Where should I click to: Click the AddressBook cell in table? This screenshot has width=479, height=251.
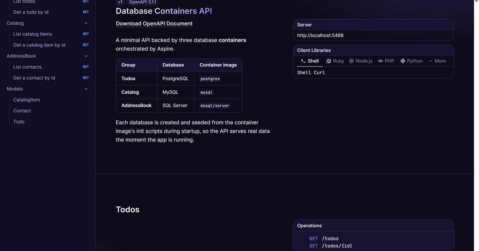point(137,106)
